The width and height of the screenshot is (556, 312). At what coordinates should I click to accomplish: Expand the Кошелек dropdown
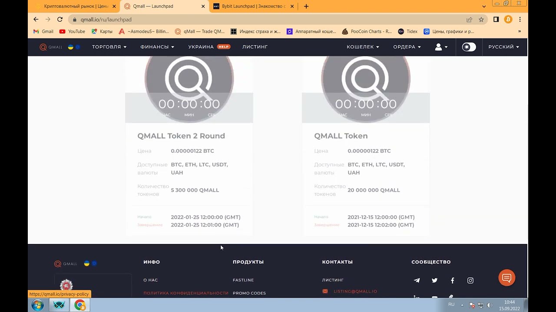[x=363, y=47]
